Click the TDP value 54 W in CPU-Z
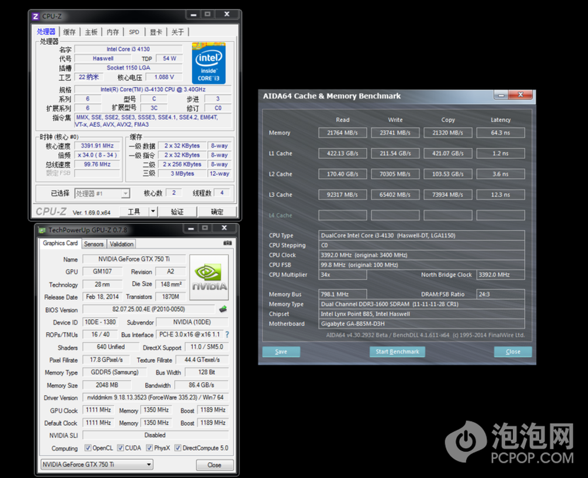The image size is (588, 478). tap(169, 58)
